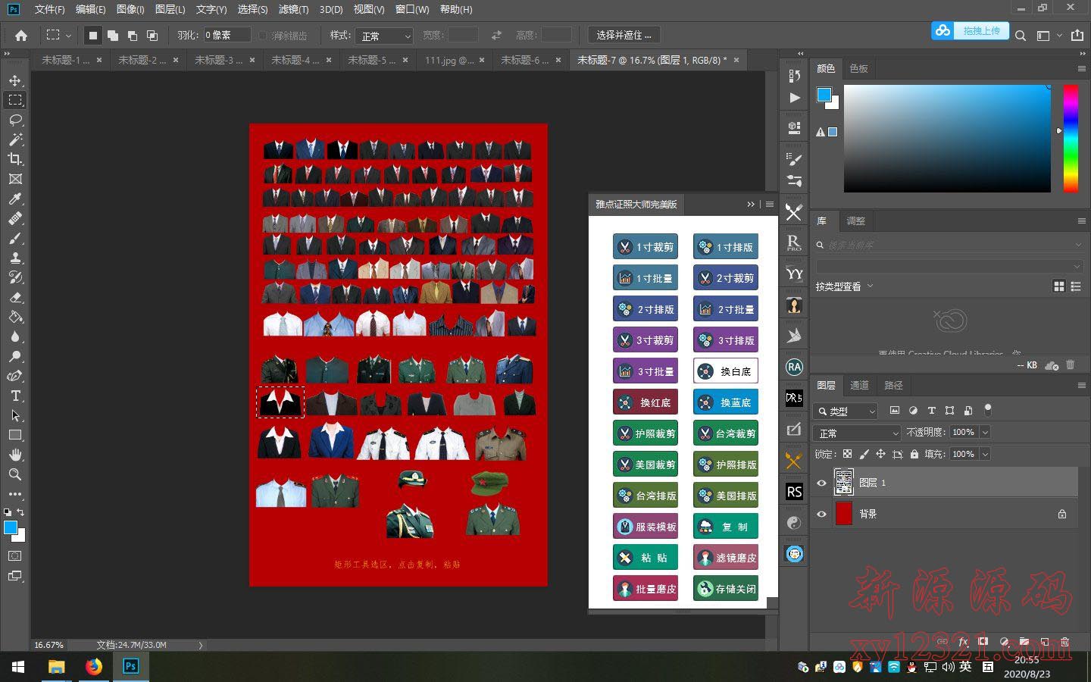The height and width of the screenshot is (682, 1091).
Task: Select the Lasso tool
Action: (x=15, y=120)
